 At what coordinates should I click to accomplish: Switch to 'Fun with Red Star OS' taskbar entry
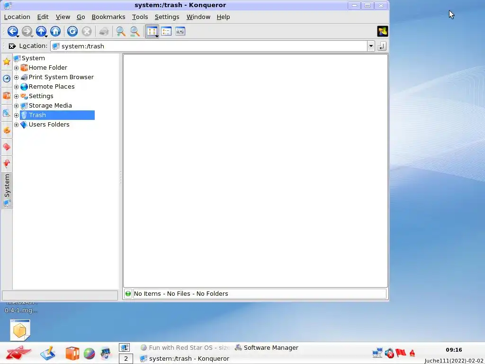(185, 348)
